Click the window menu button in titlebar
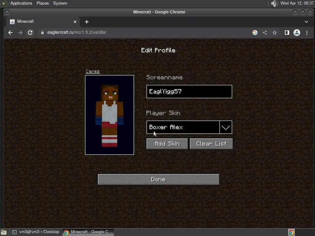 7,12
